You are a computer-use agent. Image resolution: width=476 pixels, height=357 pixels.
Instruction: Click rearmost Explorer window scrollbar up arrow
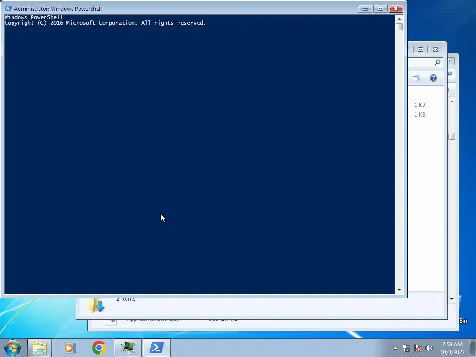(x=452, y=101)
